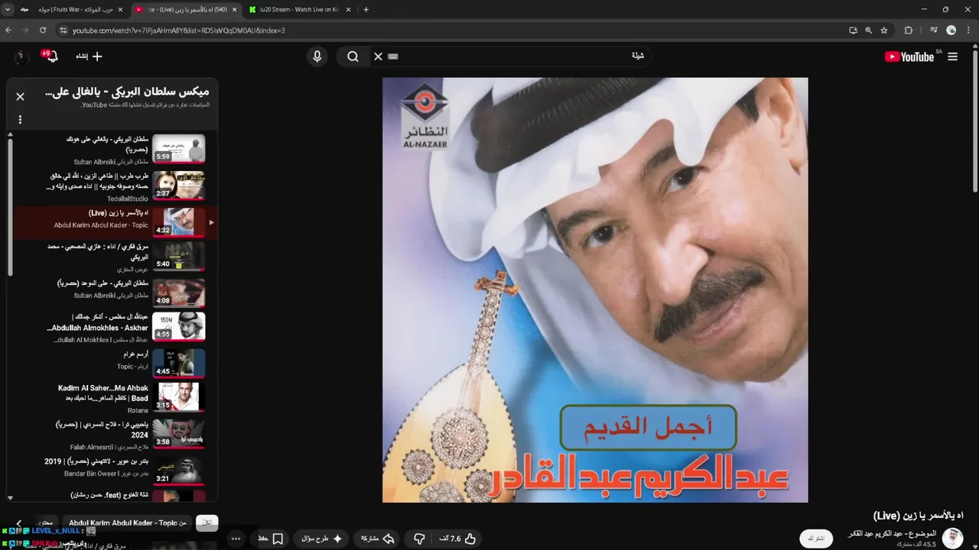Open the on-screen keyboard icon in search bar

pos(393,57)
